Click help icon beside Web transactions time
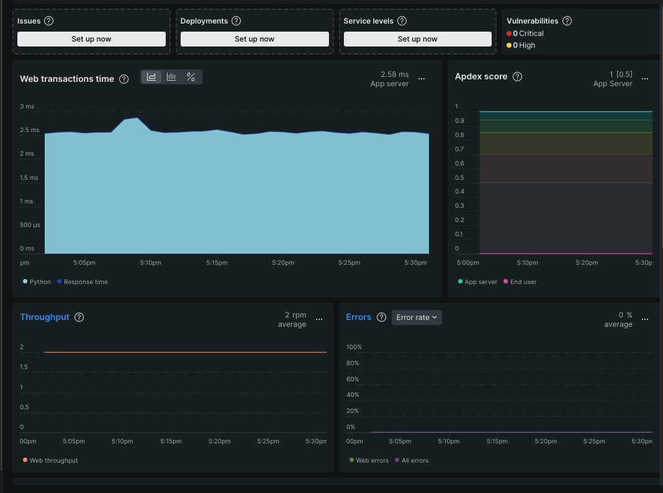This screenshot has width=663, height=493. [124, 79]
